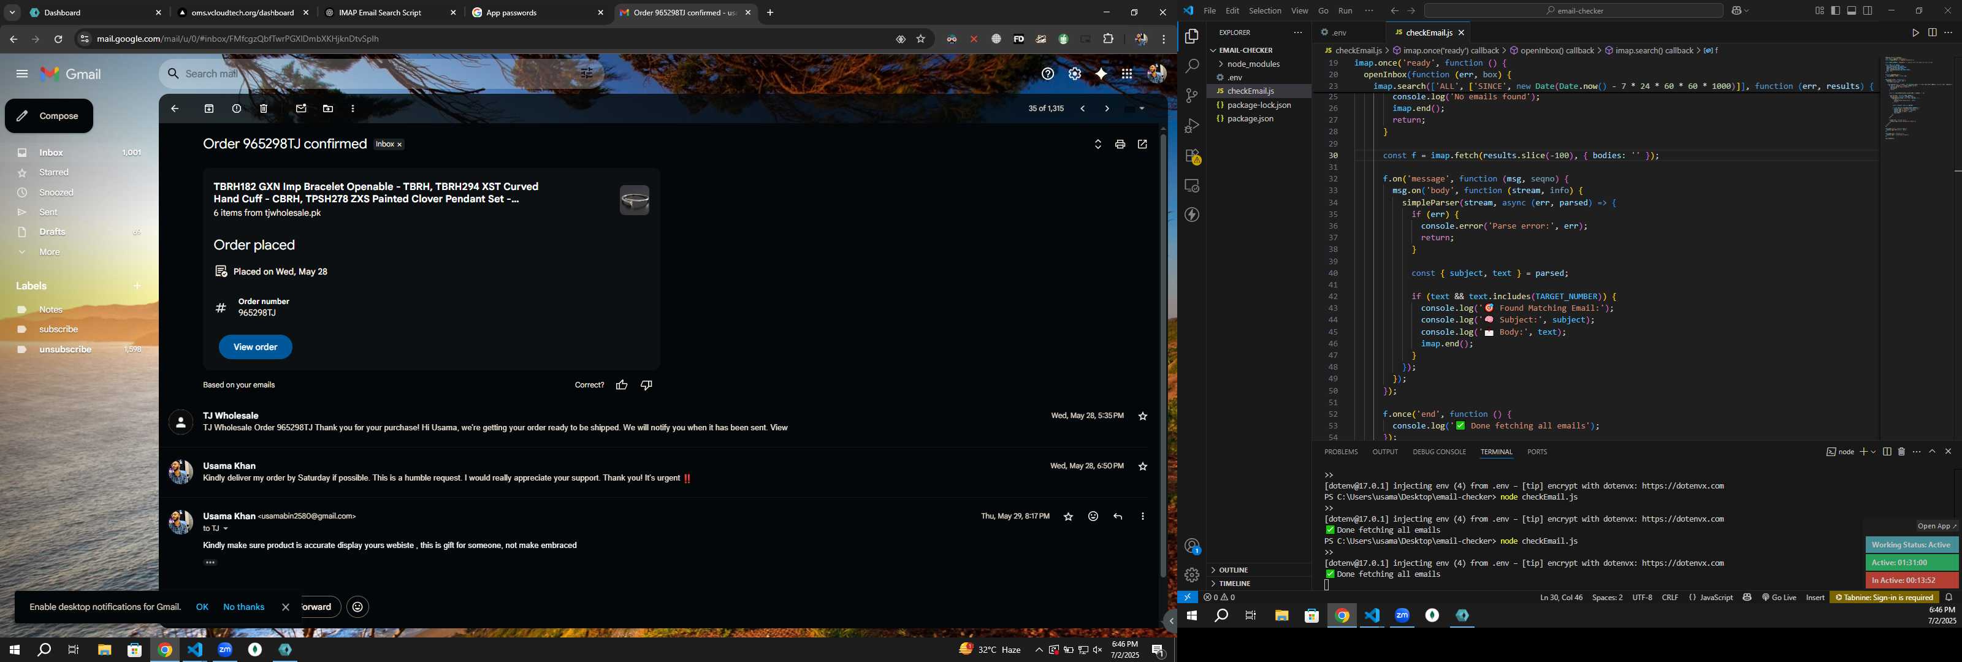Show trimmed content ellipsis in last message

pos(211,563)
